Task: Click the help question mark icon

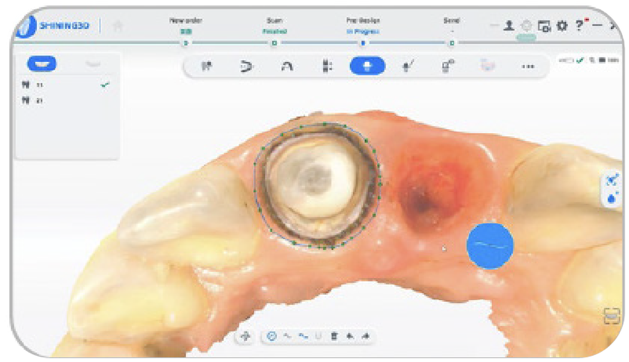Action: point(579,26)
